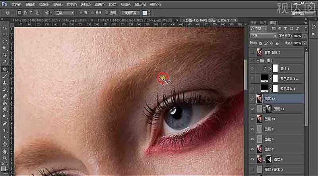Toggle visibility of 背景 副本 2 layer
The image size is (318, 176).
pyautogui.click(x=252, y=52)
